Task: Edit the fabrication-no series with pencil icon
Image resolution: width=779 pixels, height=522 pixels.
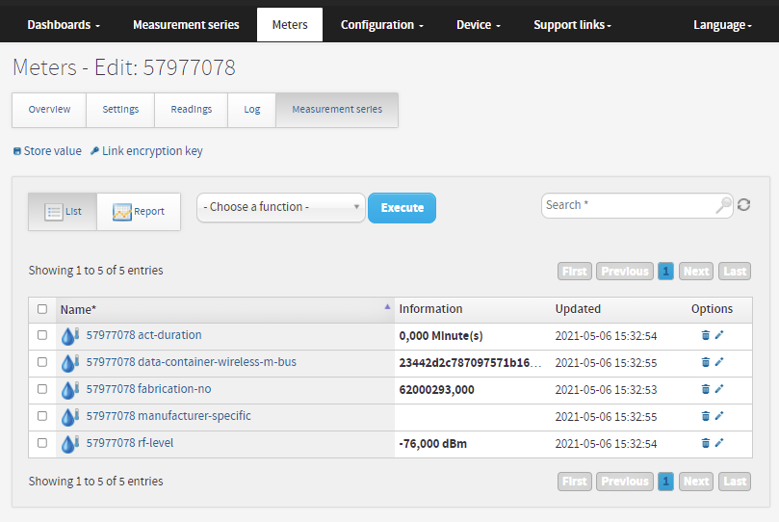Action: [719, 389]
